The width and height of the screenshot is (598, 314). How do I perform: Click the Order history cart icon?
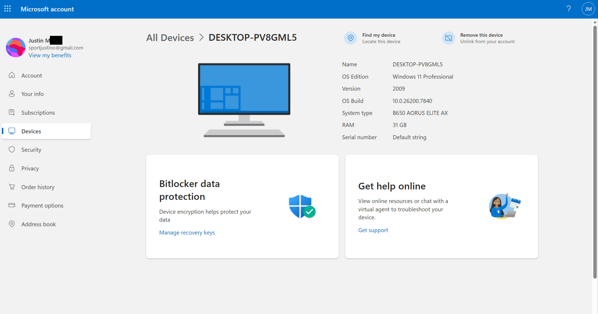[x=12, y=187]
